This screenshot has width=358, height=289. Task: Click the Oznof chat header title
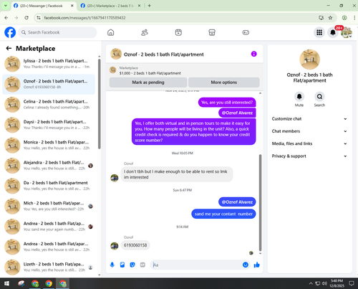click(x=163, y=55)
